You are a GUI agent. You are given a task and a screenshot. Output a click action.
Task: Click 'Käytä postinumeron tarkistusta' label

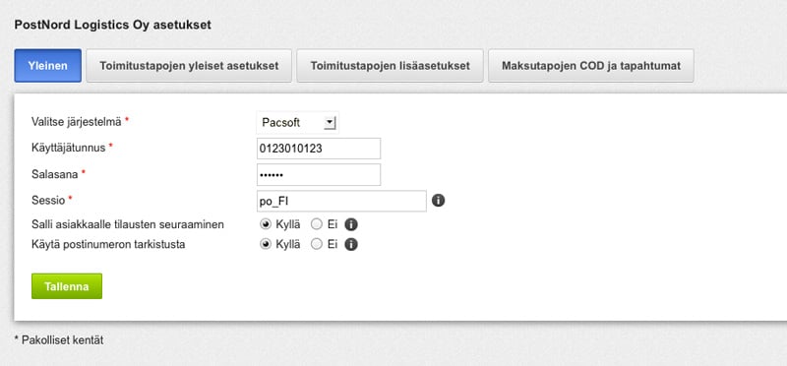(x=108, y=245)
